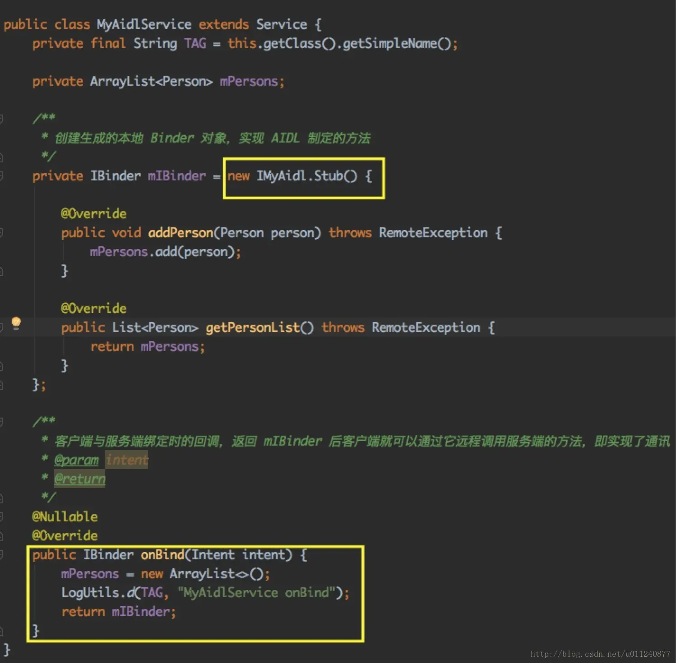Screen dimensions: 676x663
Task: Click List<Person> return type
Action: tap(155, 327)
